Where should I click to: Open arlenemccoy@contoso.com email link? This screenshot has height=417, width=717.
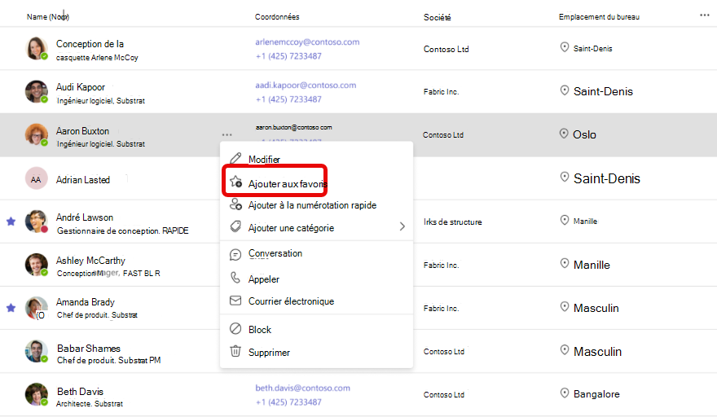[x=307, y=42]
